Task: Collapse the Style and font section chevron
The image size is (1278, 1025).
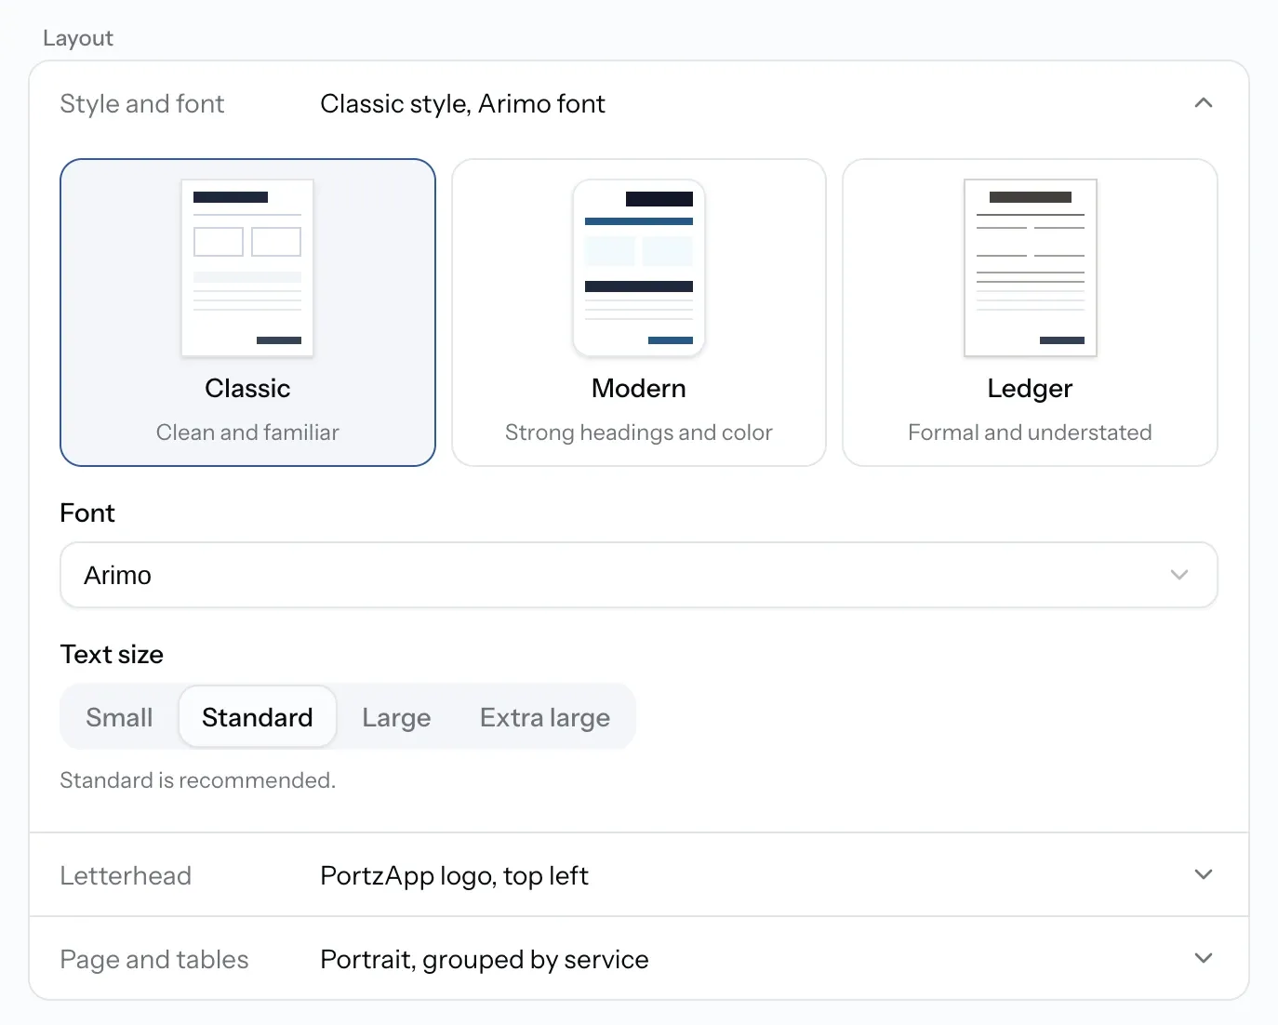Action: coord(1204,103)
